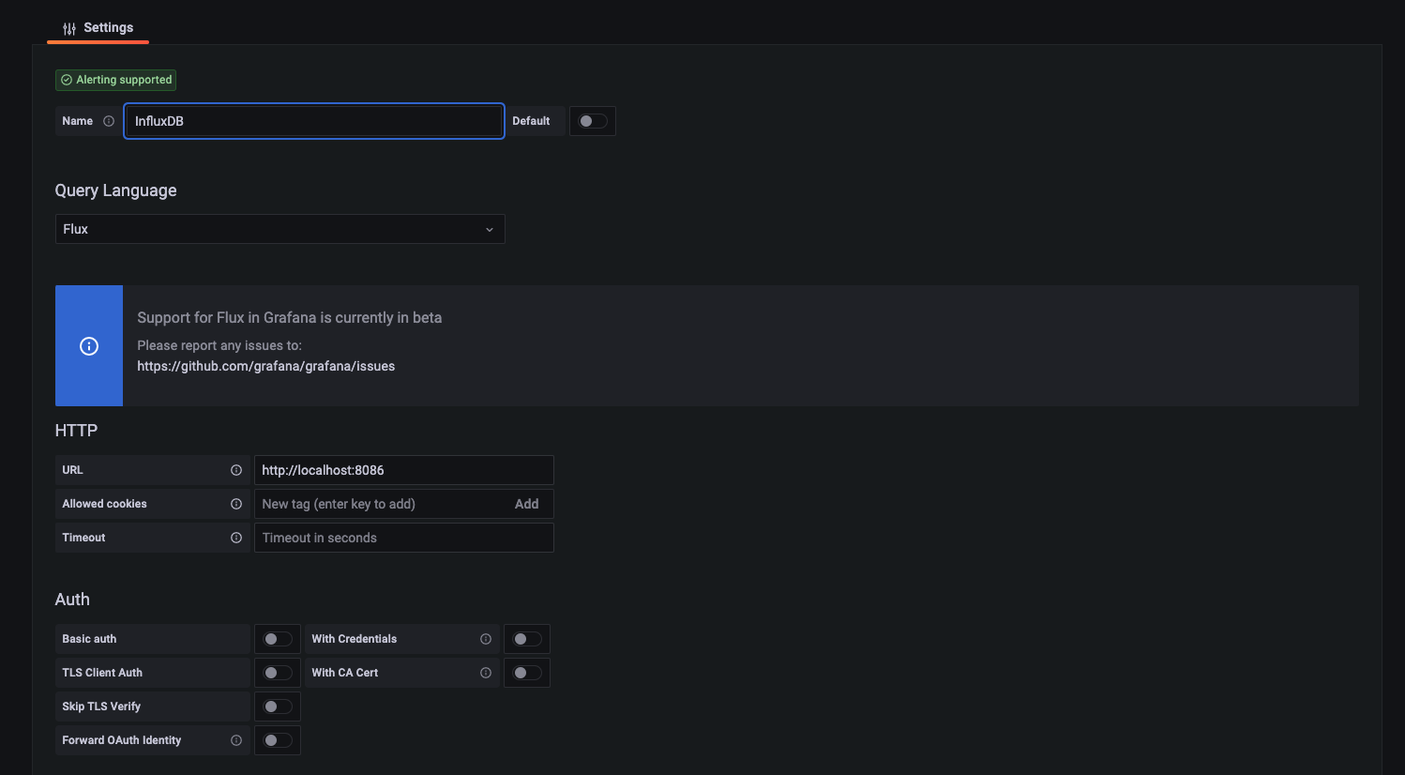Click the Flux beta notice info icon
Image resolution: width=1405 pixels, height=775 pixels.
click(x=89, y=346)
